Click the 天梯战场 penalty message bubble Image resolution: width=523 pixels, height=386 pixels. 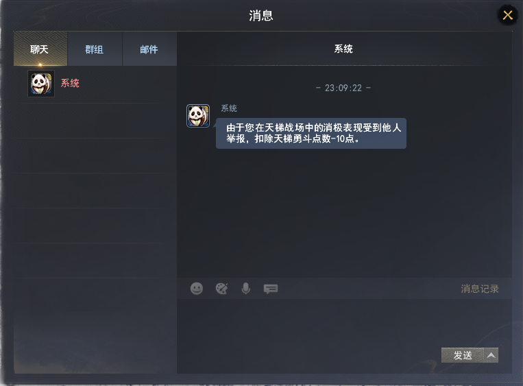pos(311,133)
